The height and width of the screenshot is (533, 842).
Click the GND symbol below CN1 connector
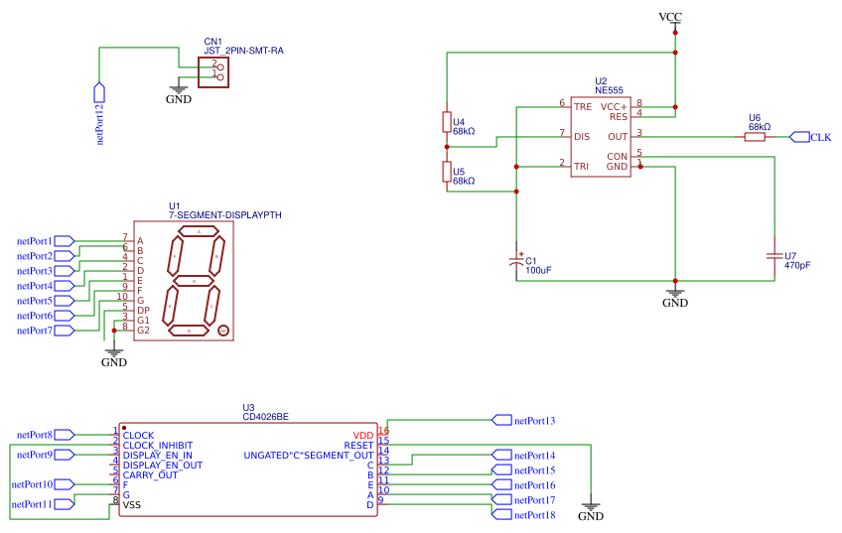tap(179, 94)
